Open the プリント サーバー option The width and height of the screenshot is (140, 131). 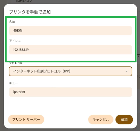pos(26,120)
